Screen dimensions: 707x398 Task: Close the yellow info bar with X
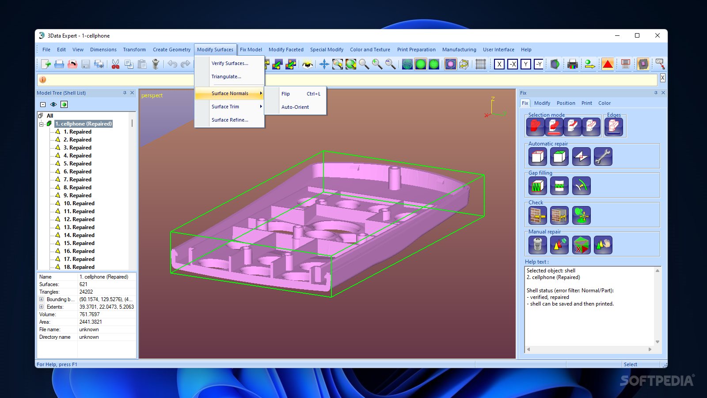click(662, 78)
